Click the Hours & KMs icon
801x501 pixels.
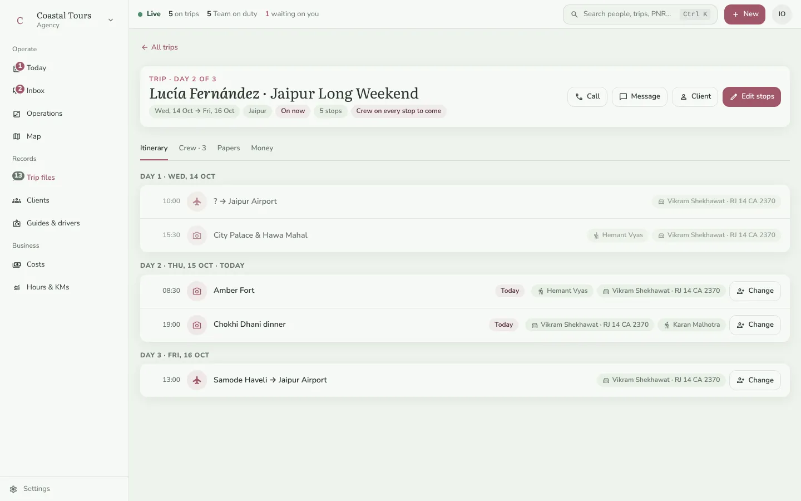point(17,287)
